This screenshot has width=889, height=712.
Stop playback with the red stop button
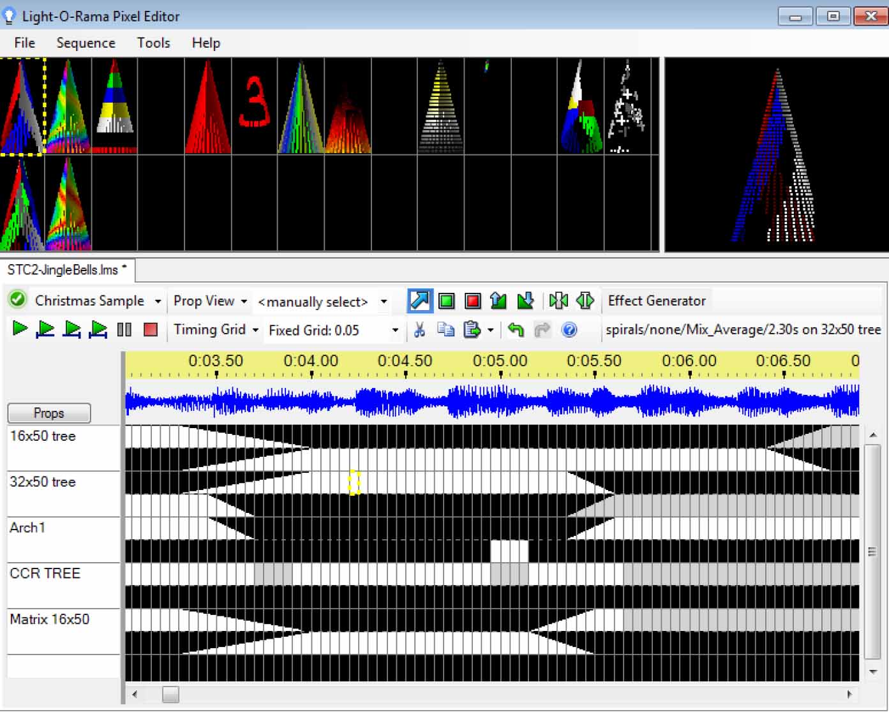[x=151, y=329]
